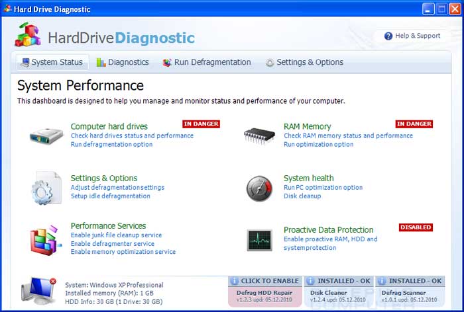This screenshot has height=312, width=464.
Task: Open the System Status tab
Action: [52, 62]
